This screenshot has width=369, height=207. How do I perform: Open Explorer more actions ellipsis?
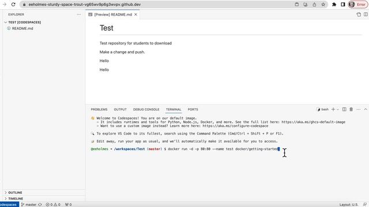coord(79,14)
